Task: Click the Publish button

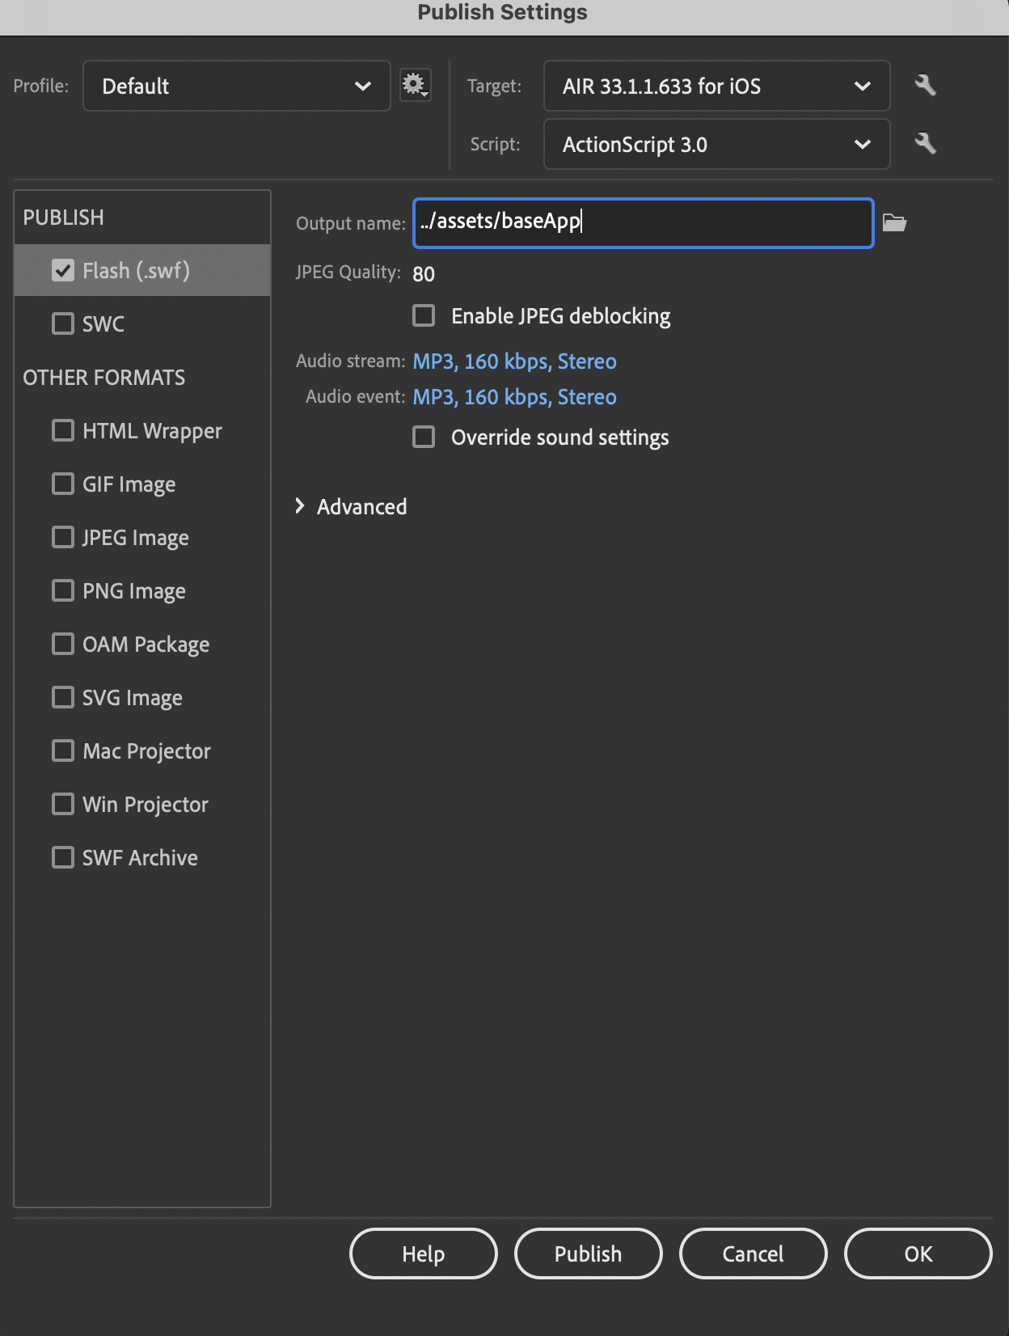Action: [588, 1254]
